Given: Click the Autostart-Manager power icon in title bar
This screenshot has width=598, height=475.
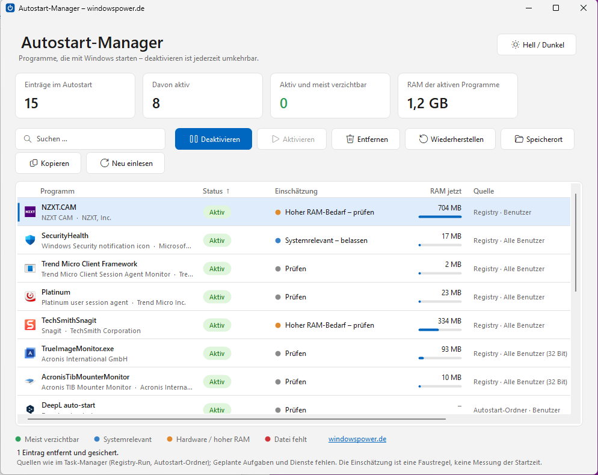Looking at the screenshot, I should pyautogui.click(x=10, y=8).
